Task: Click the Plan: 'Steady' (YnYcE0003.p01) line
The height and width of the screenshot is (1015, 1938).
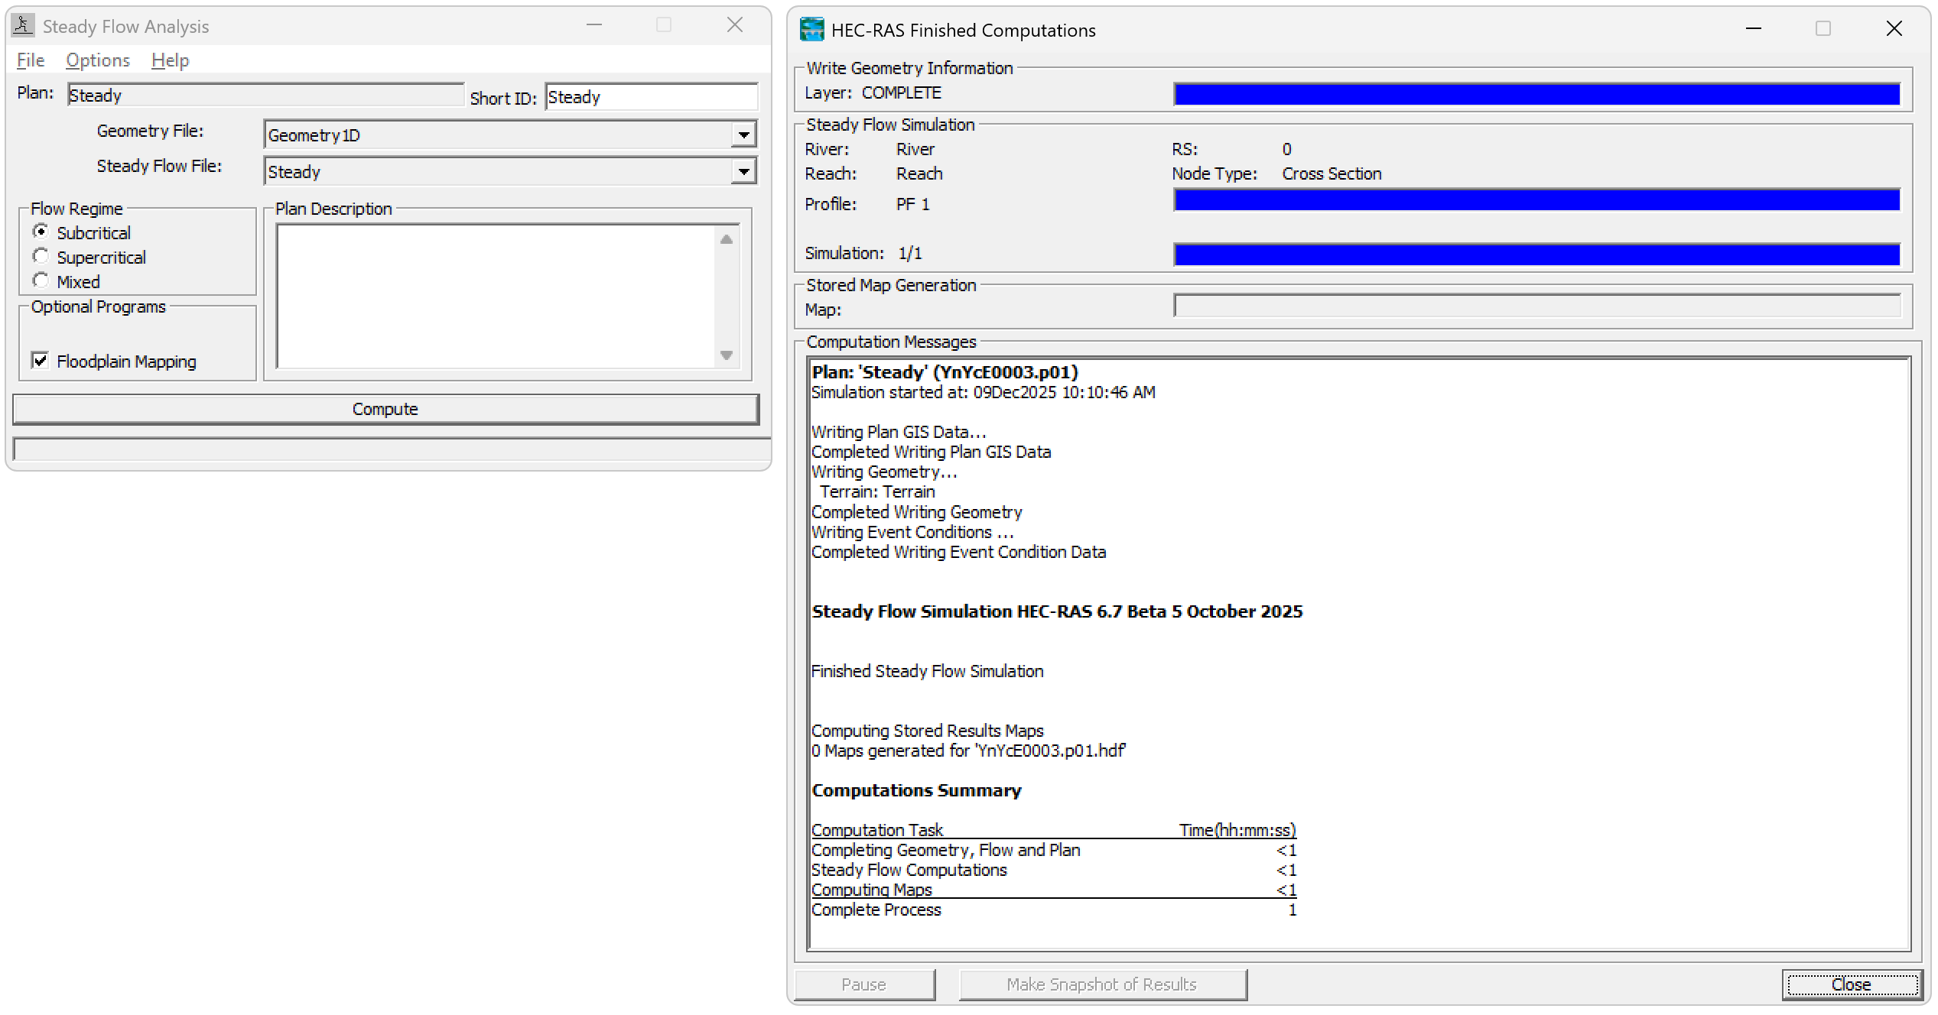Action: point(945,372)
